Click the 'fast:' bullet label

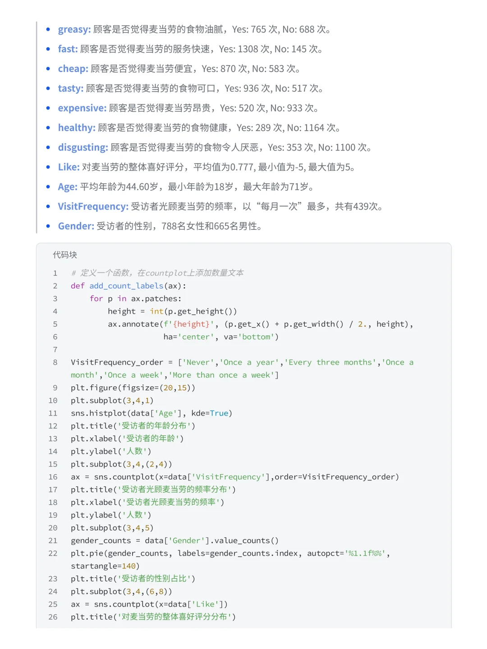pyautogui.click(x=68, y=49)
